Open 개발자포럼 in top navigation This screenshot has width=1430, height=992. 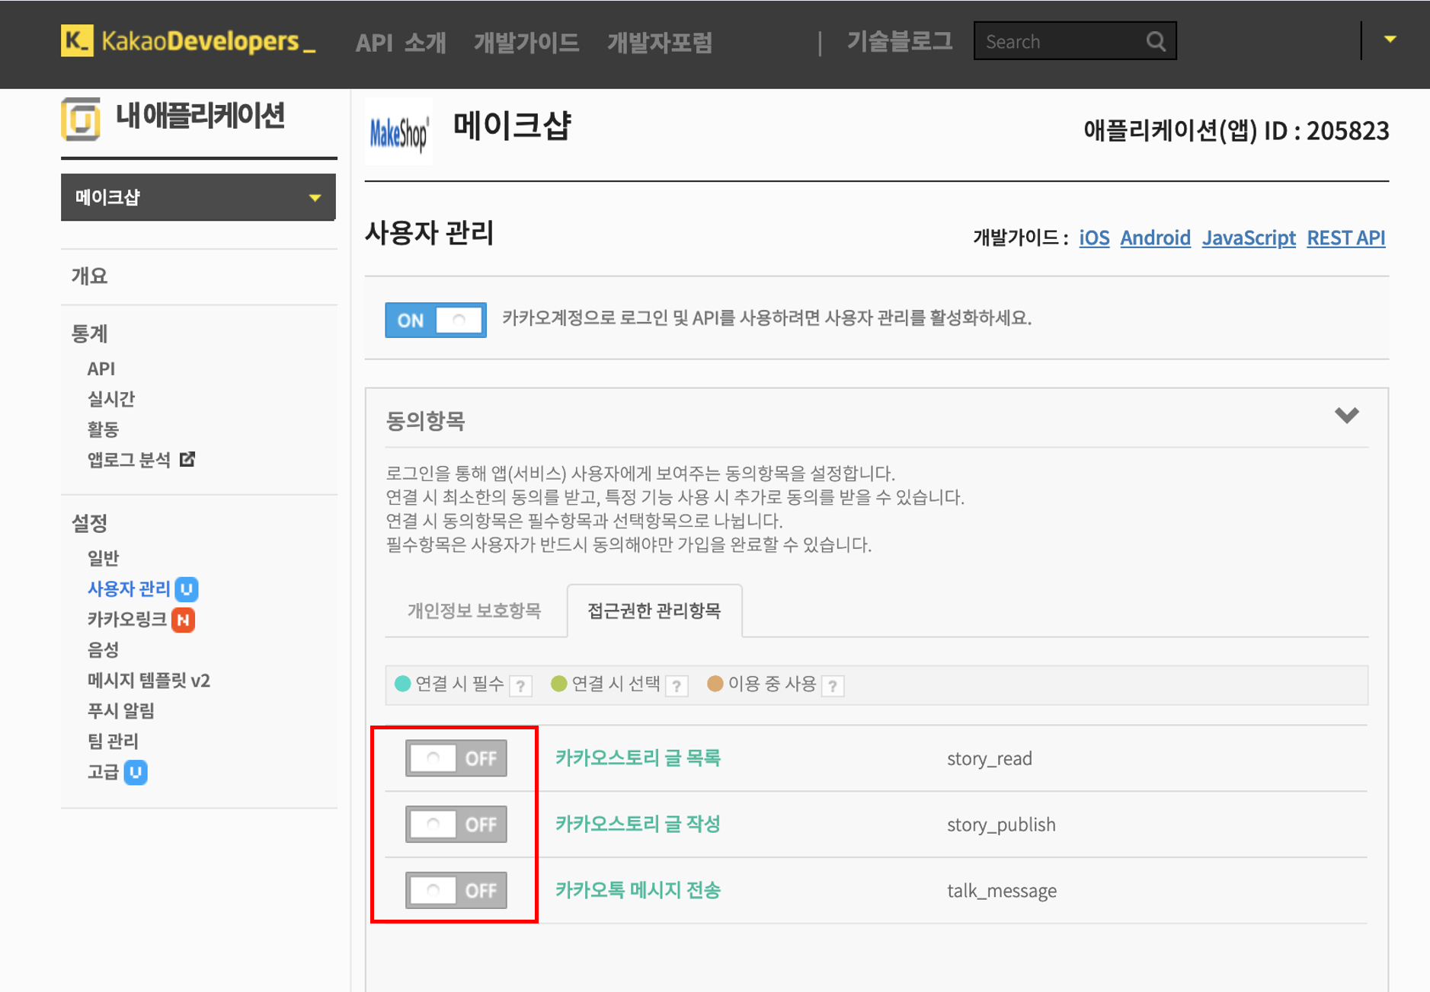pyautogui.click(x=660, y=42)
